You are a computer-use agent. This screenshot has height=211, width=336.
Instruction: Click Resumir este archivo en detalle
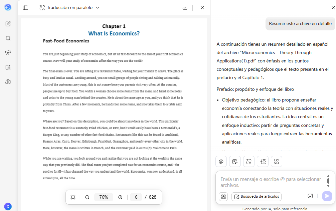click(300, 24)
